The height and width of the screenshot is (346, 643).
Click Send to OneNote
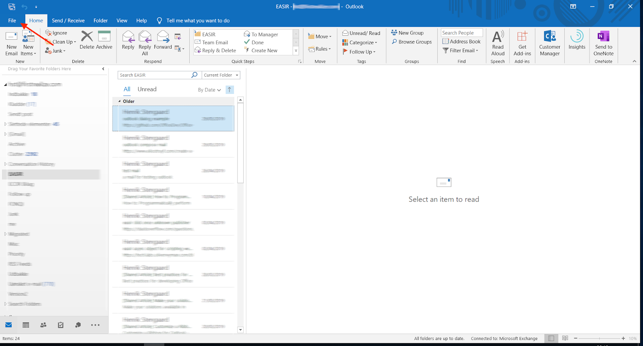point(603,43)
